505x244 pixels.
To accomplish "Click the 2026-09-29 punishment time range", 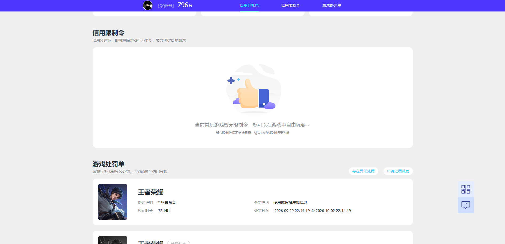I will tap(313, 211).
